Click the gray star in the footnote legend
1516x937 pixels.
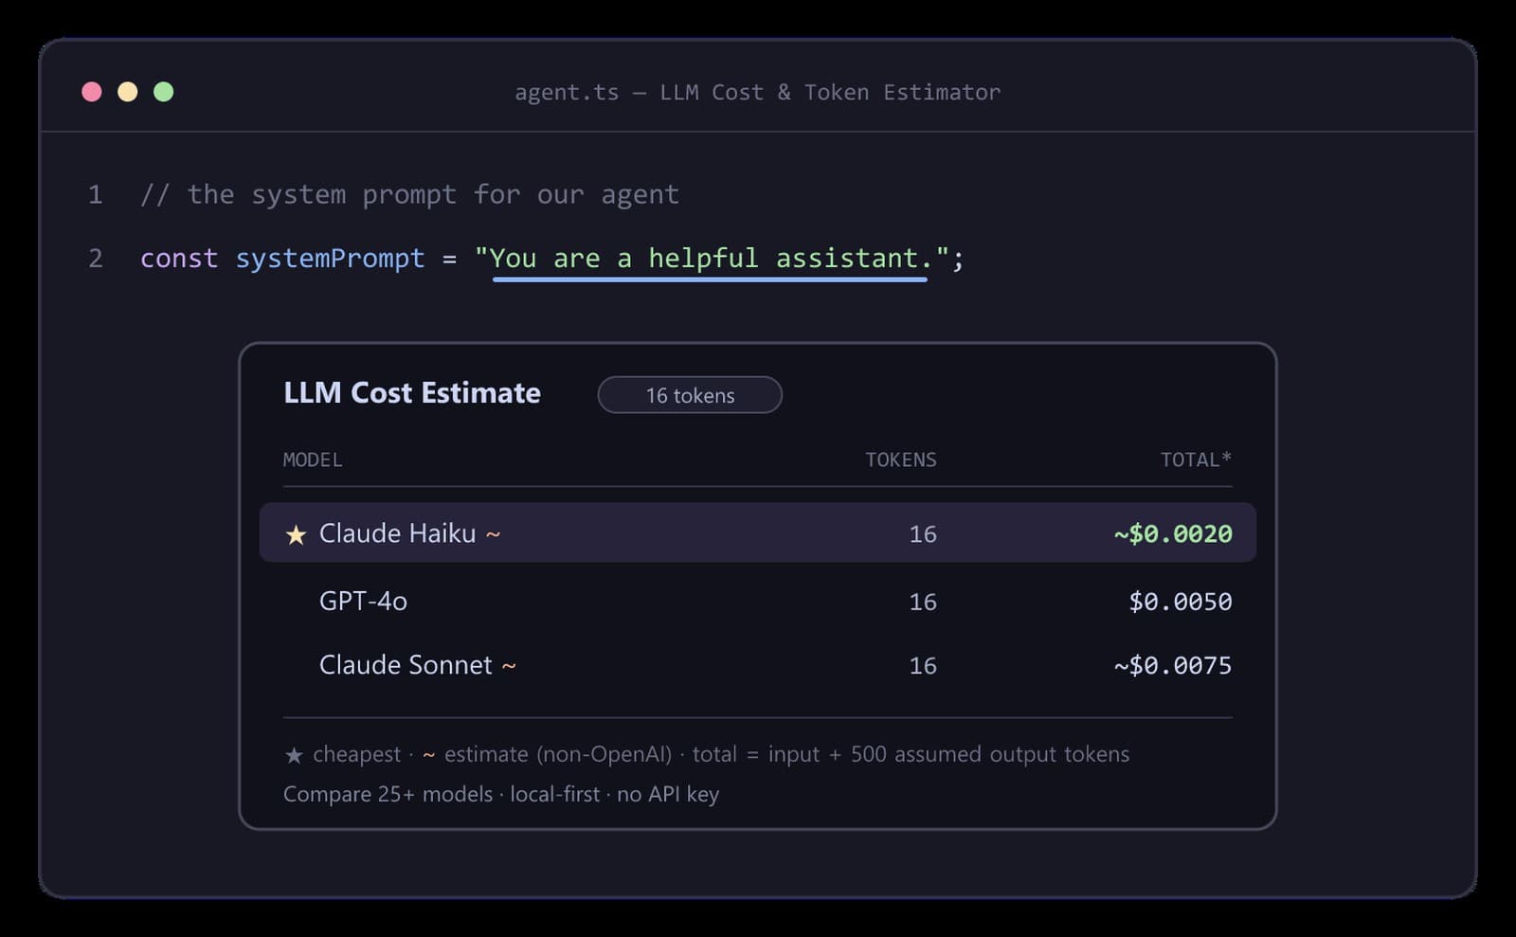294,755
